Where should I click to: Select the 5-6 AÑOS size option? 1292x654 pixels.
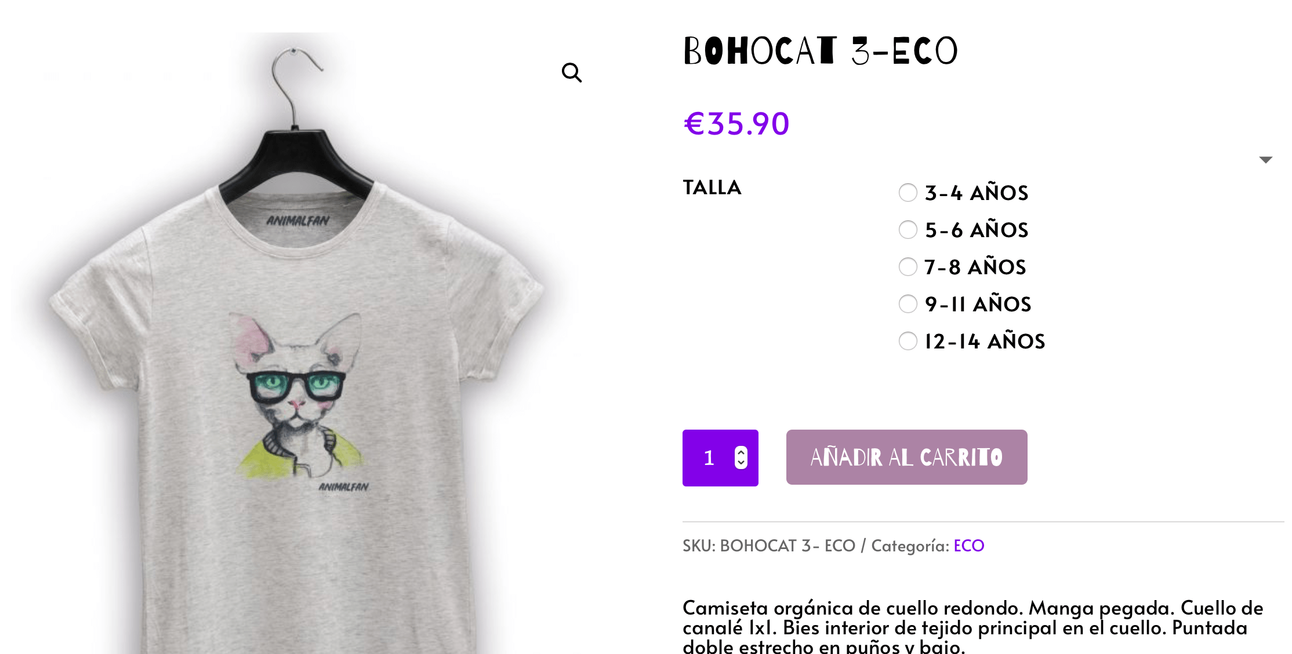(908, 230)
